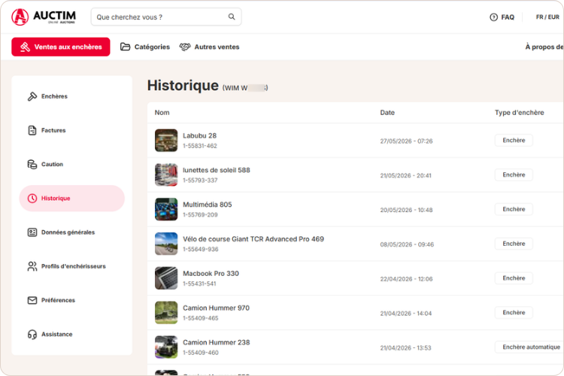Go to Données générales in the sidebar
564x376 pixels.
(x=72, y=232)
